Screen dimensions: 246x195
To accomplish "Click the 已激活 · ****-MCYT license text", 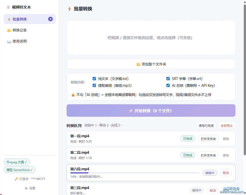I will tap(32, 179).
